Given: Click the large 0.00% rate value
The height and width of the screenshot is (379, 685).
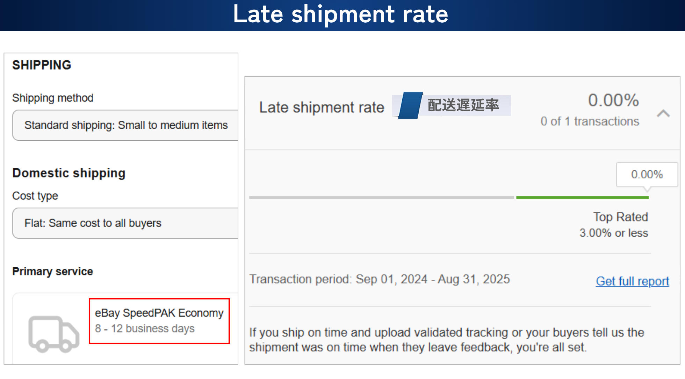Looking at the screenshot, I should (613, 101).
